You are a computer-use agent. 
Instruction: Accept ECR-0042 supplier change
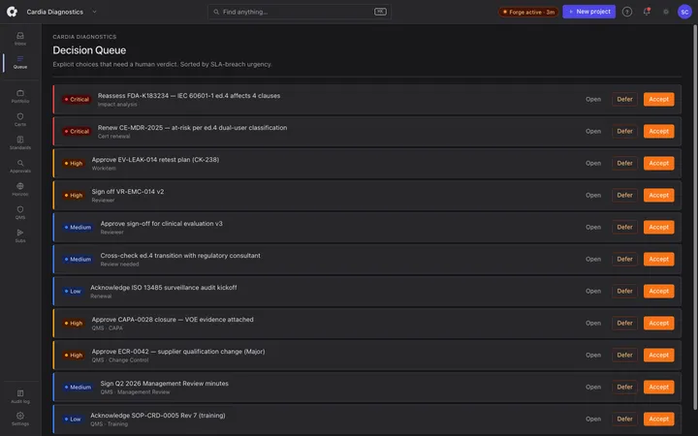[x=658, y=355]
